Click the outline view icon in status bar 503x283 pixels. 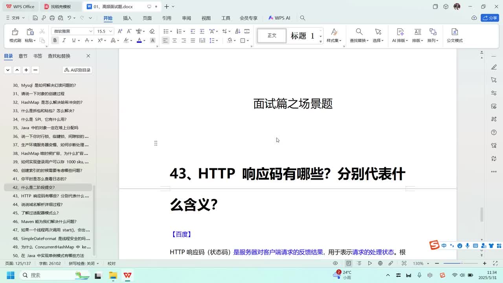[x=359, y=263]
